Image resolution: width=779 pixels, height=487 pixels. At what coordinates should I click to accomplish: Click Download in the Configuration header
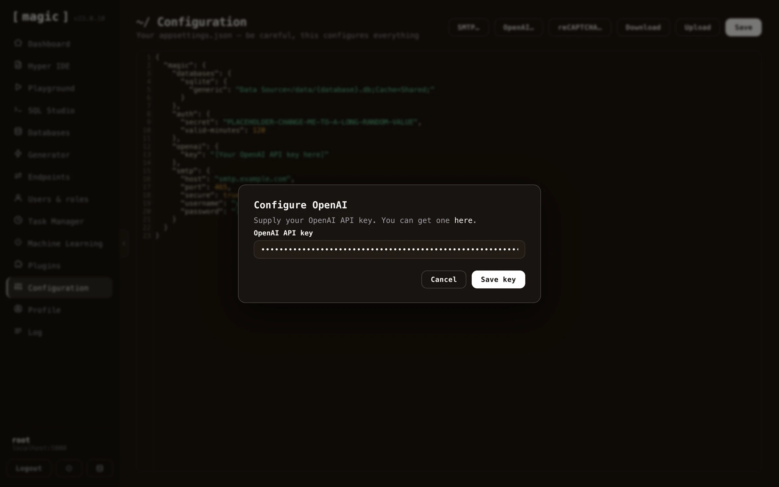643,27
